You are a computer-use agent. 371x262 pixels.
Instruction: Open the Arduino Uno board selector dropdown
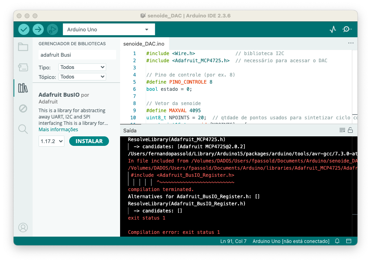coord(109,29)
